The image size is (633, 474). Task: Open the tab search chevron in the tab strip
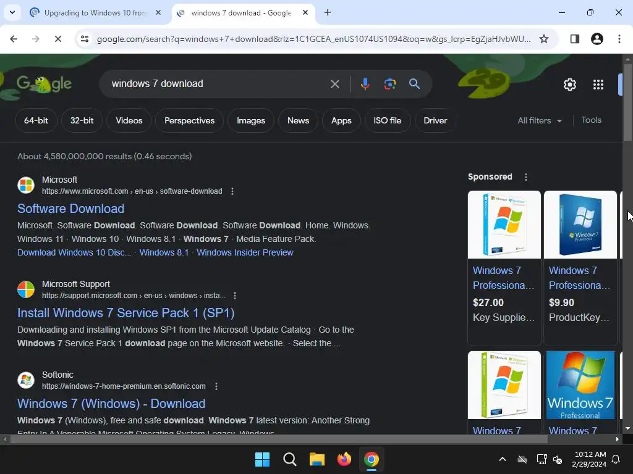12,12
